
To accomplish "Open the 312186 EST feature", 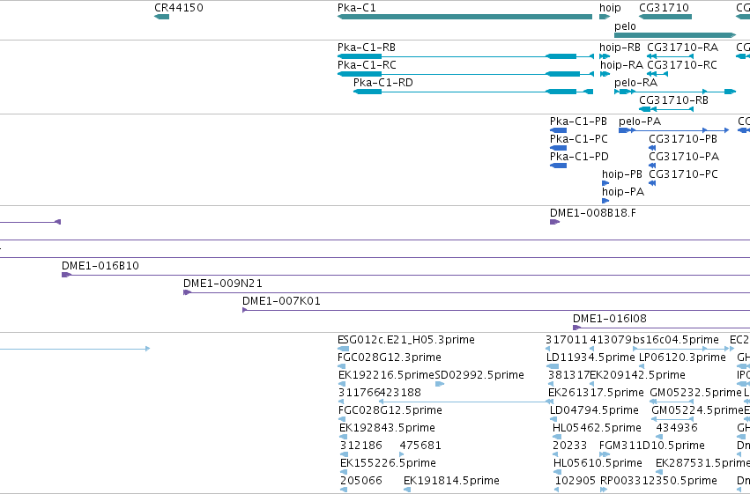I will click(344, 455).
